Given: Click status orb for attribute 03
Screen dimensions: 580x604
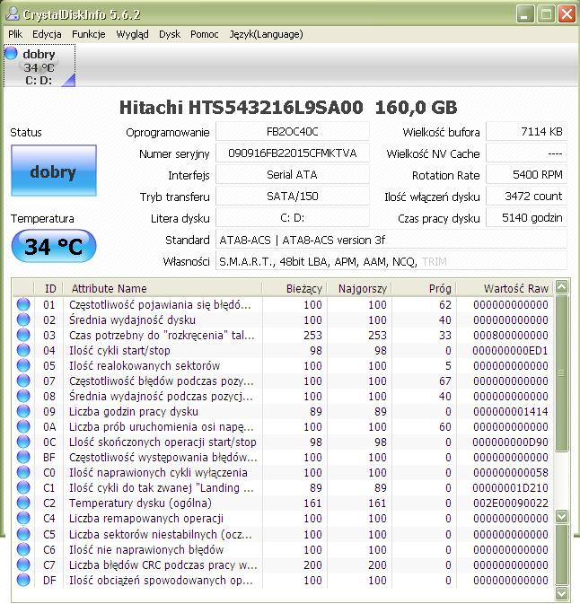Looking at the screenshot, I should tap(23, 335).
